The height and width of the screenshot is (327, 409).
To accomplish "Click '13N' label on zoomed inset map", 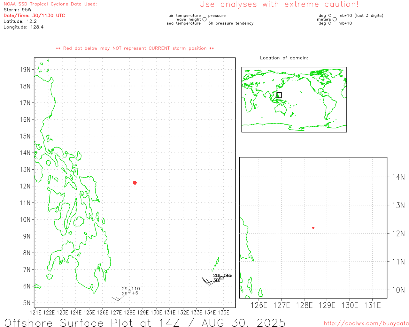I will tap(398, 205).
